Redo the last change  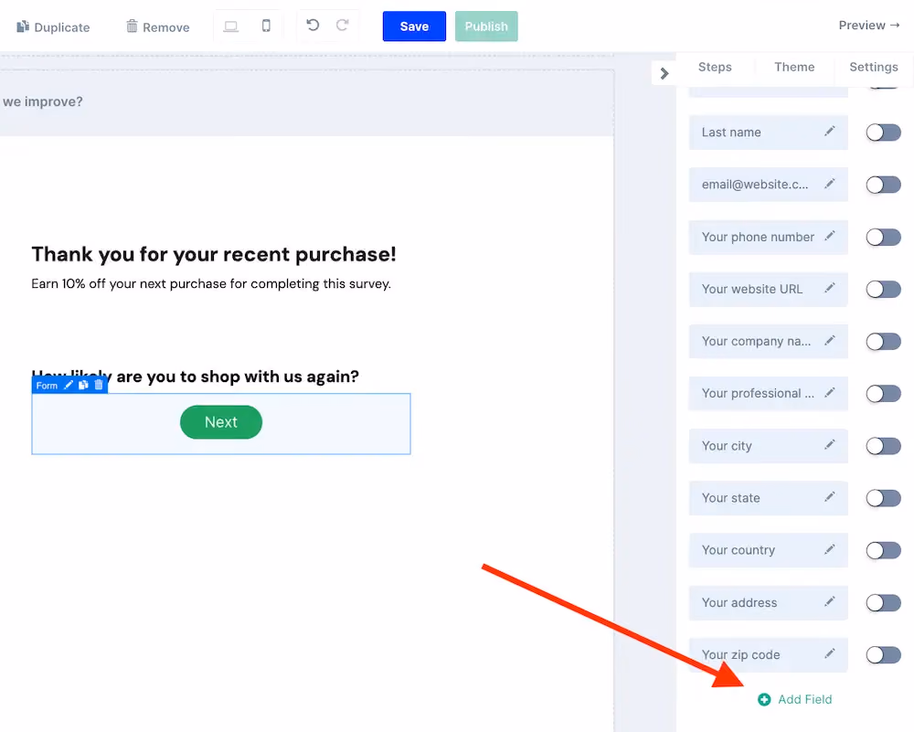click(342, 25)
